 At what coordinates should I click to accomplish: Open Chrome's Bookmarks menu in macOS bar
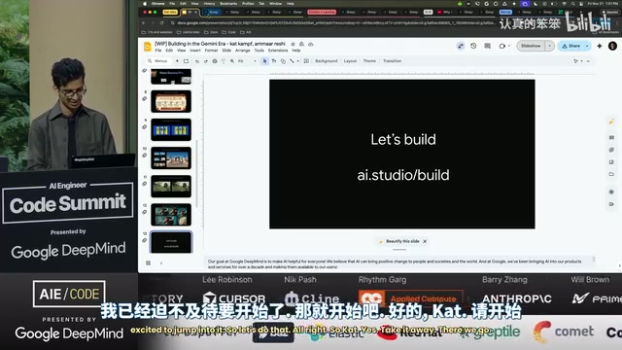[x=228, y=4]
